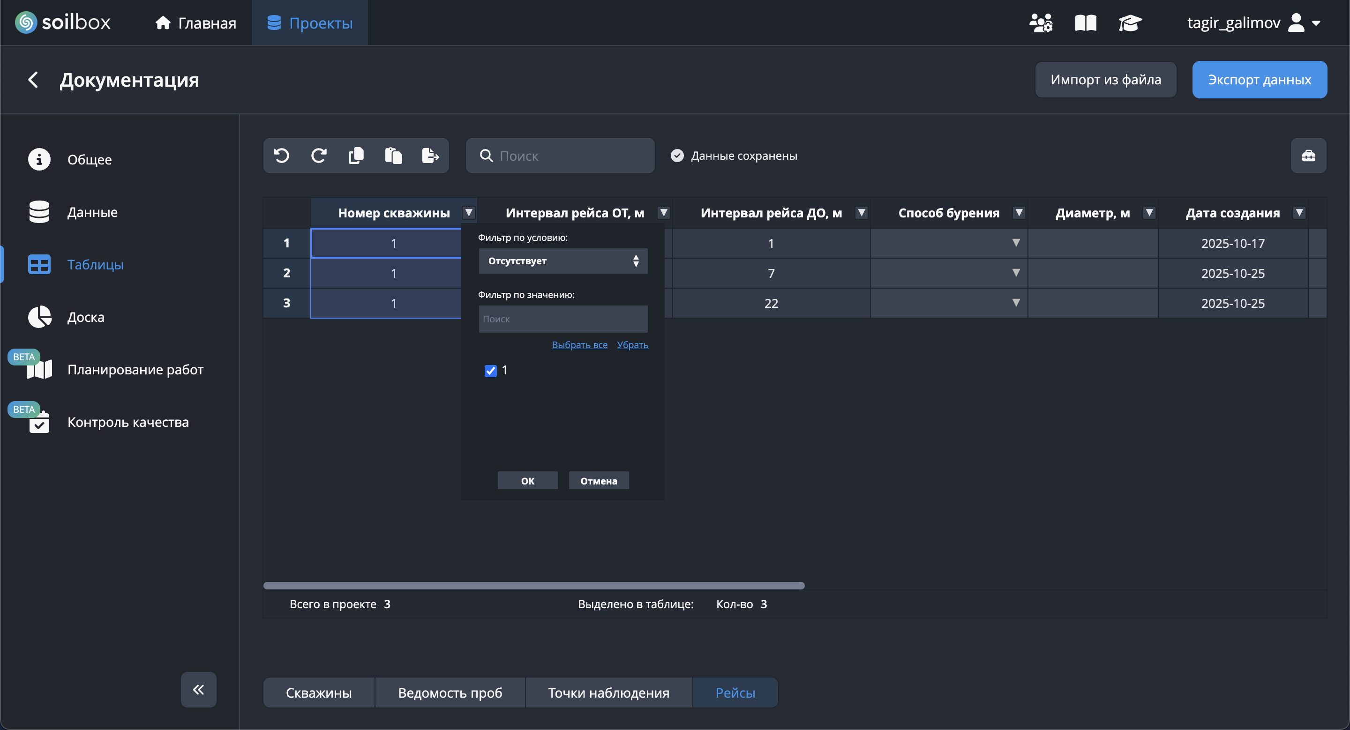Viewport: 1350px width, 730px height.
Task: Click the copy icon in toolbar
Action: [356, 156]
